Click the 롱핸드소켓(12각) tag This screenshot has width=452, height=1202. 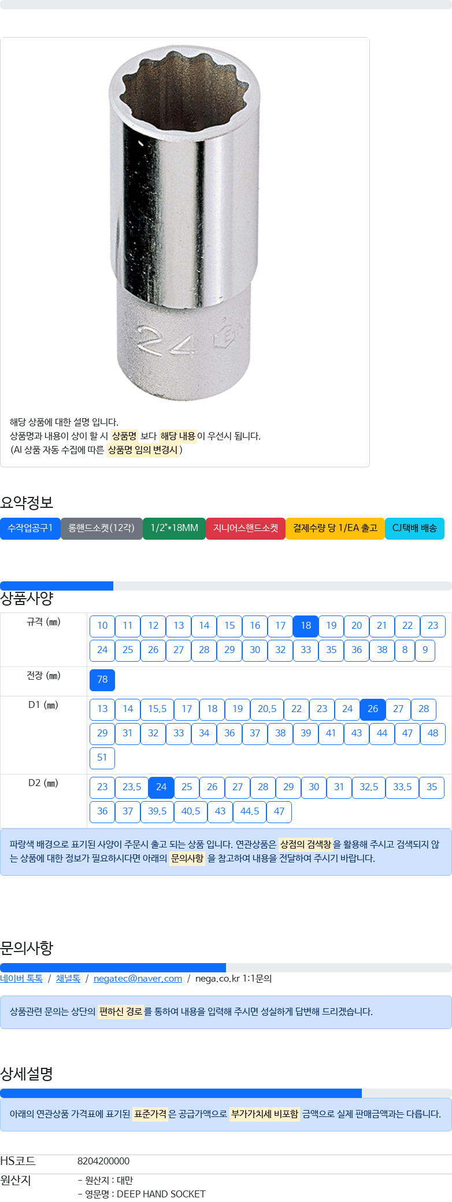pos(102,528)
